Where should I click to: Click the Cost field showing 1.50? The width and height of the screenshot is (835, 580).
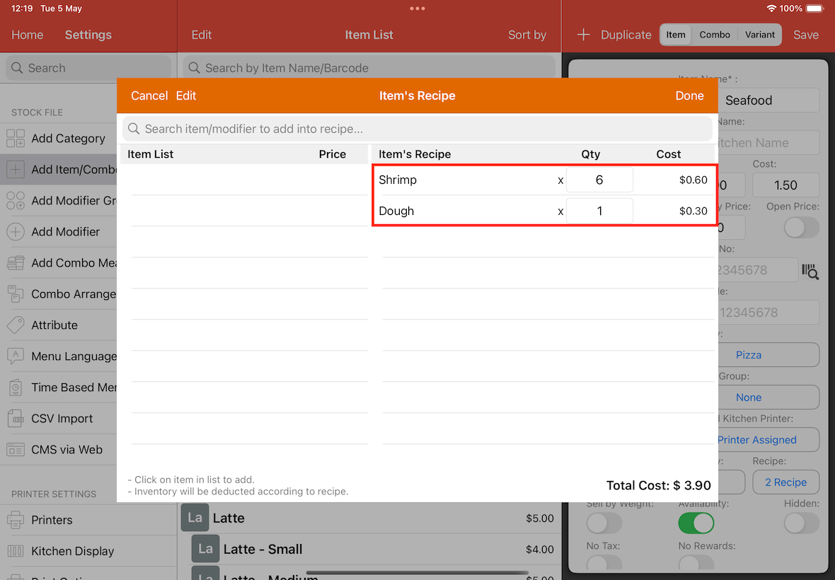tap(785, 185)
